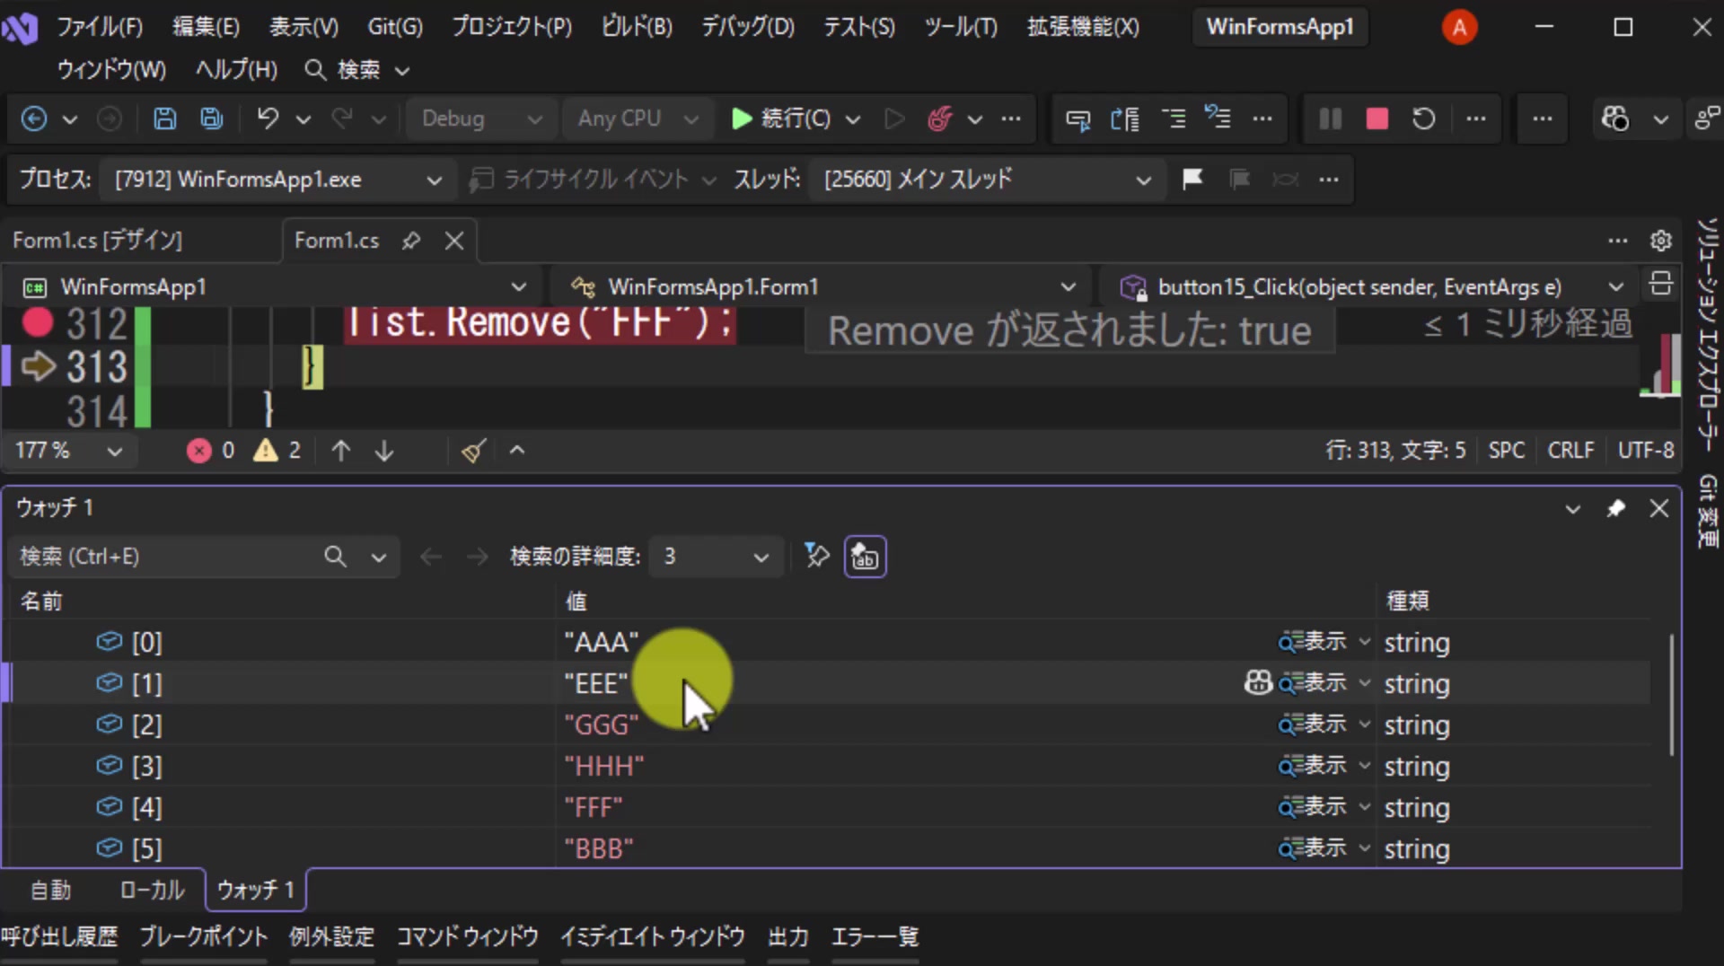Click the Save file toolbar icon
The width and height of the screenshot is (1724, 966).
pyautogui.click(x=164, y=119)
